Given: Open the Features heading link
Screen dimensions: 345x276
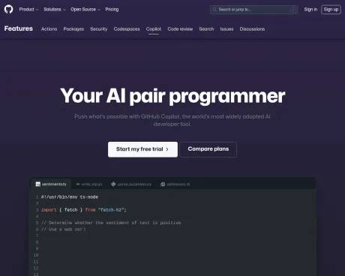Looking at the screenshot, I should [19, 28].
